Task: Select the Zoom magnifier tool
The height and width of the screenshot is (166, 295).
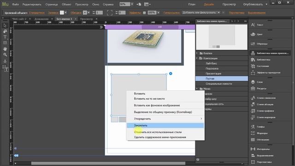Action: pyautogui.click(x=5, y=55)
